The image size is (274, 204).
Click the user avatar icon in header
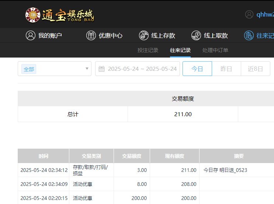point(249,14)
